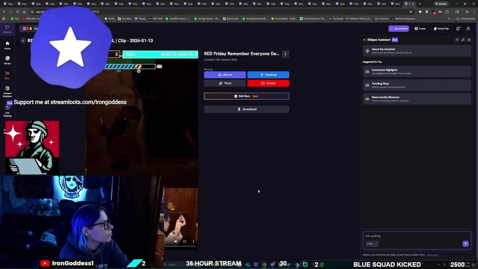The width and height of the screenshot is (478, 269).
Task: Open a new browser tab with the plus button
Action: (x=419, y=4)
